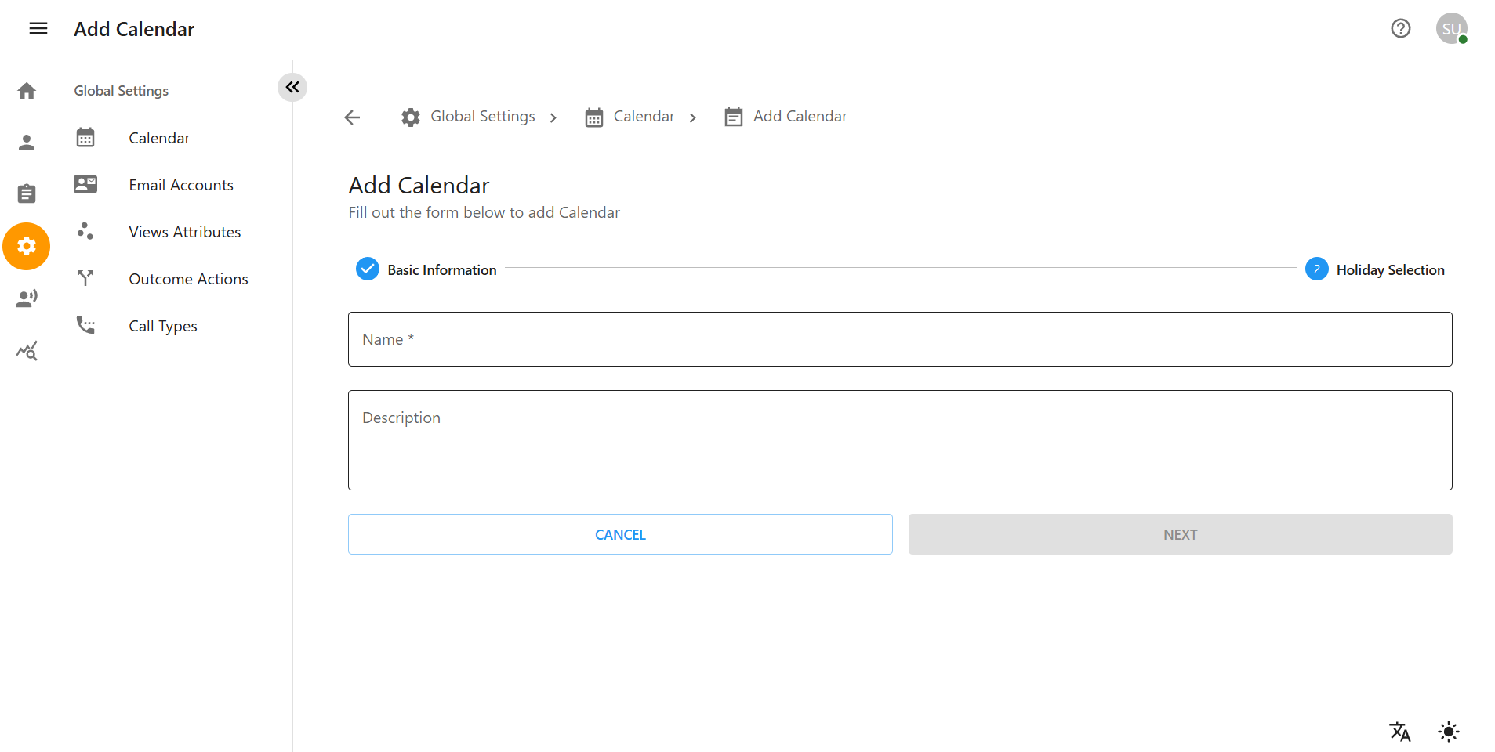
Task: Collapse the Global Settings panel with double chevron
Action: pyautogui.click(x=292, y=87)
